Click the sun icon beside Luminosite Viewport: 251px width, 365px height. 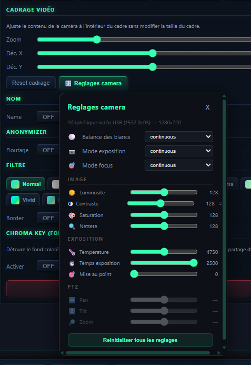(72, 193)
